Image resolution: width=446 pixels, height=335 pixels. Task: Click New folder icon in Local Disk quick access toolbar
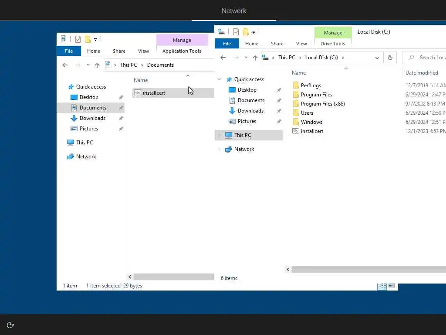246,32
